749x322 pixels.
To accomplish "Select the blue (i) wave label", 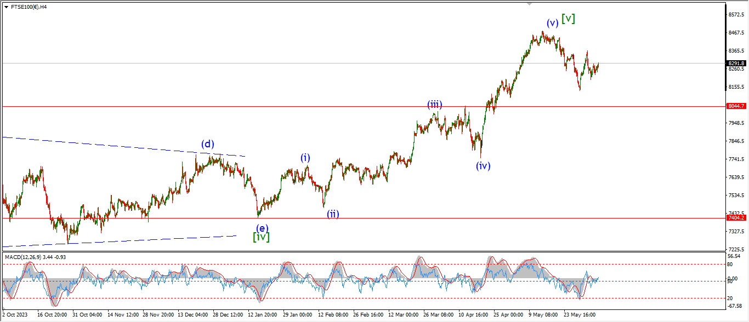I will pos(305,158).
